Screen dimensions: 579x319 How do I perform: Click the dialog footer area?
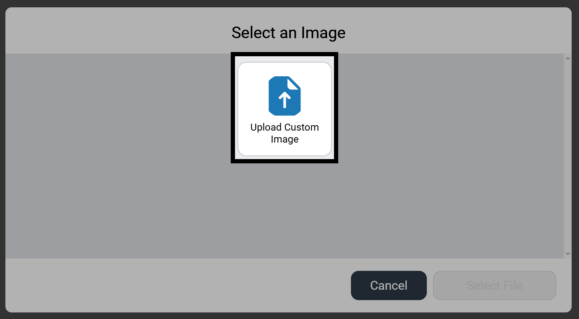[154, 285]
